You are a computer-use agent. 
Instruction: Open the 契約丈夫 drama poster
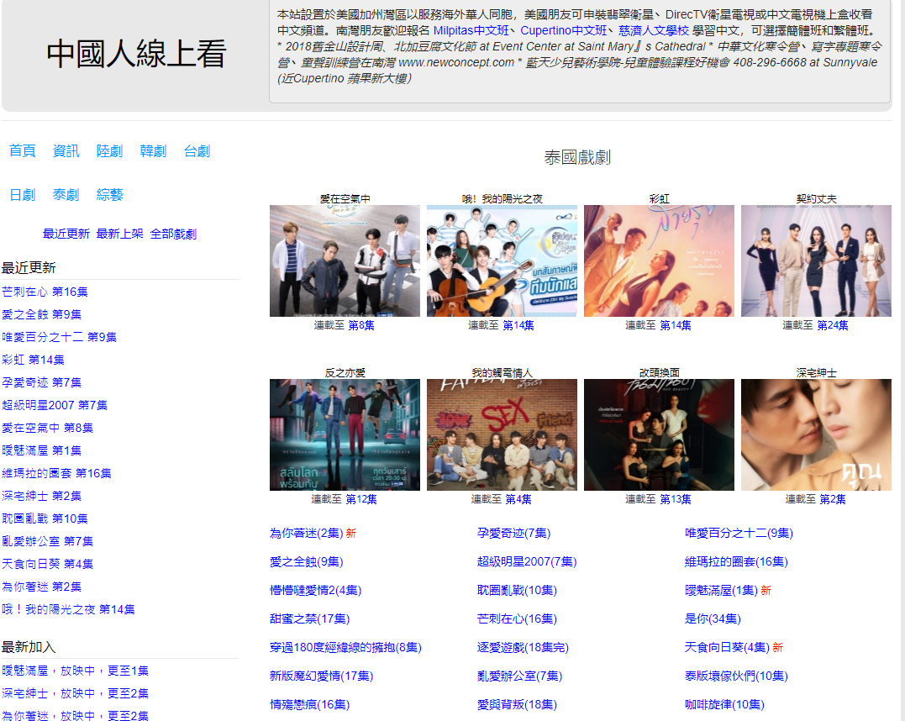tap(816, 261)
